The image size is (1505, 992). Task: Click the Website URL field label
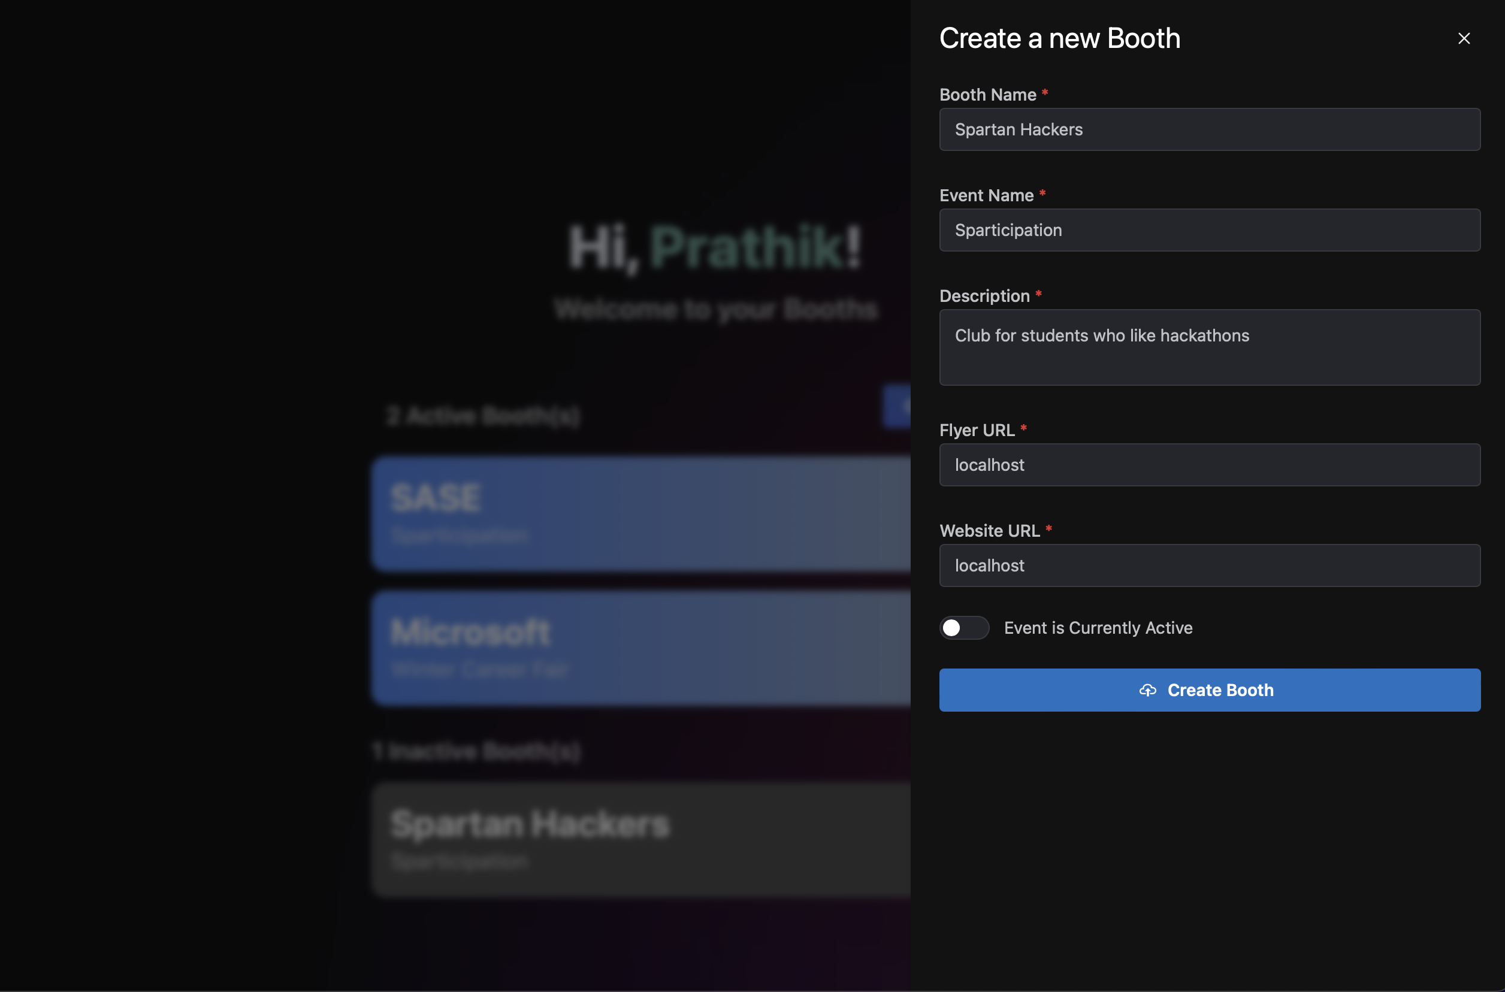pos(989,531)
